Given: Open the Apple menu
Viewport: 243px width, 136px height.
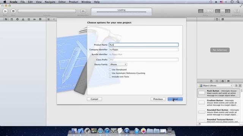Looking at the screenshot, I should click(x=5, y=2).
